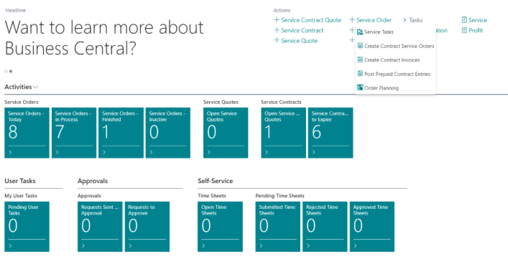This screenshot has height=259, width=508.
Task: Open the Service Orders - Today count 8
Action: [27, 133]
